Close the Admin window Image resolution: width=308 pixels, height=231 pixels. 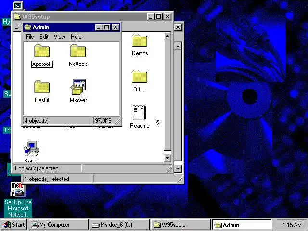click(x=115, y=27)
